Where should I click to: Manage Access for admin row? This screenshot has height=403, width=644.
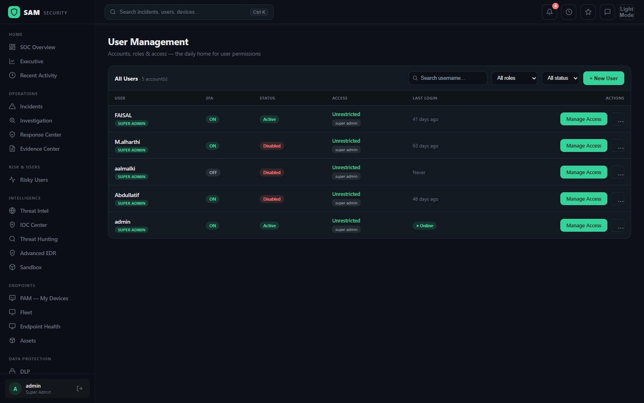coord(584,225)
